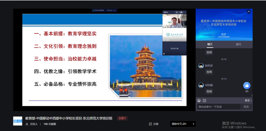
Task: Click the chat message input field
Action: [218, 107]
